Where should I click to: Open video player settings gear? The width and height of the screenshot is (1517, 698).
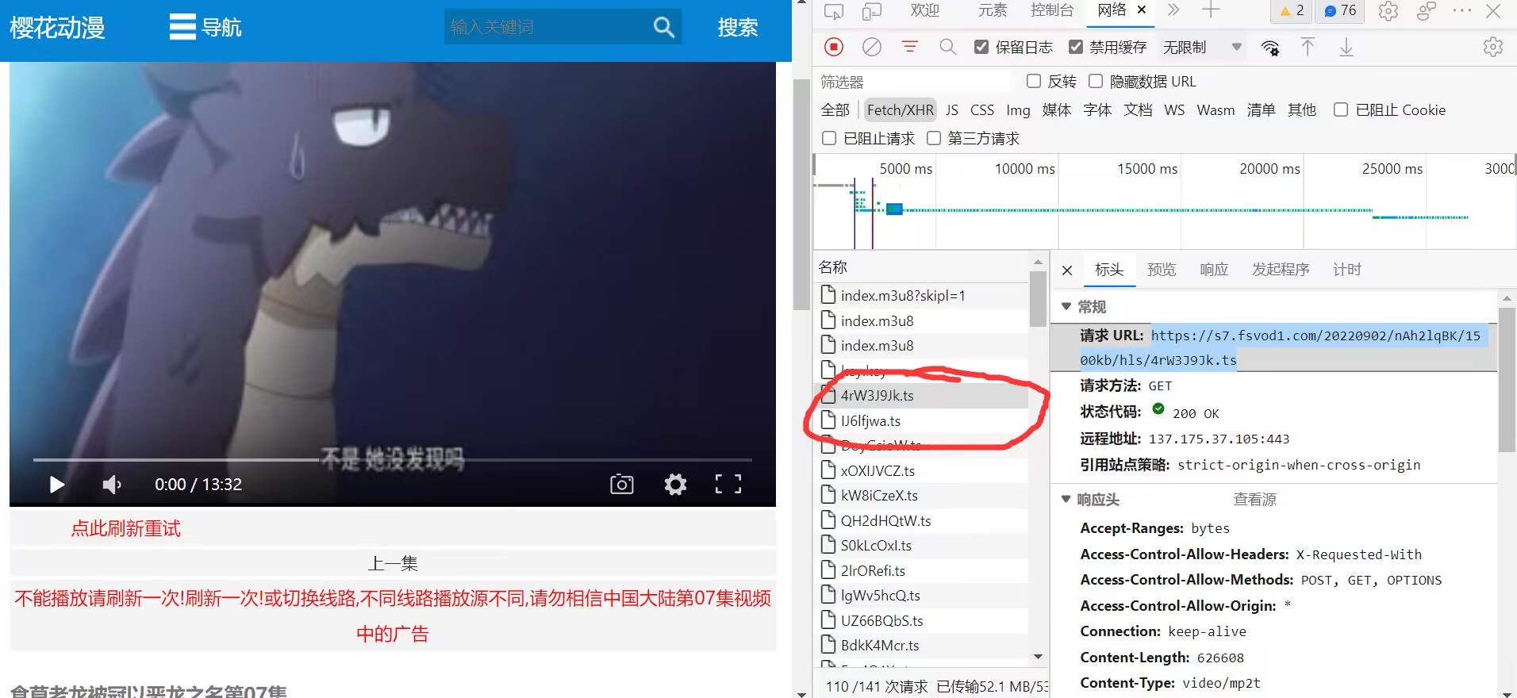(675, 484)
